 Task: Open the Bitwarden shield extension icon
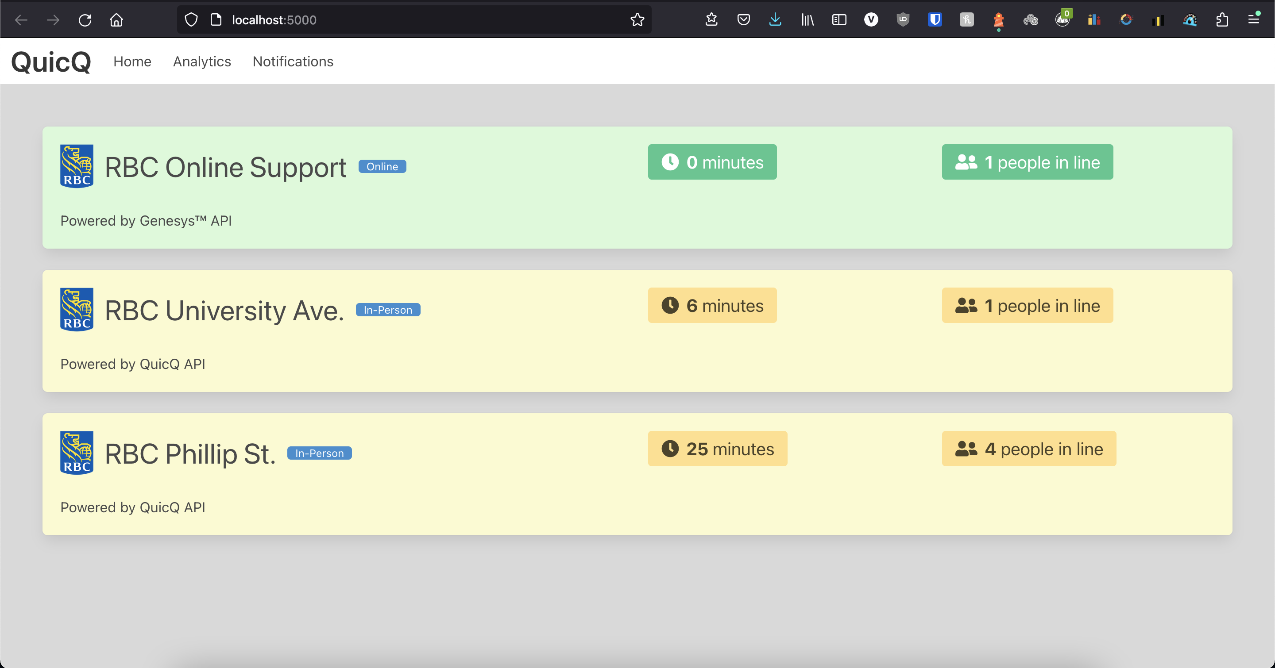935,20
